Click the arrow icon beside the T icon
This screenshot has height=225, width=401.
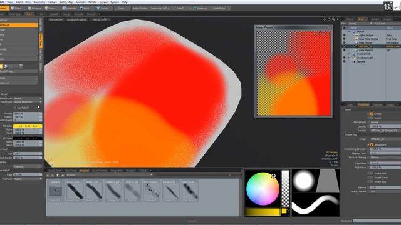pos(6,66)
